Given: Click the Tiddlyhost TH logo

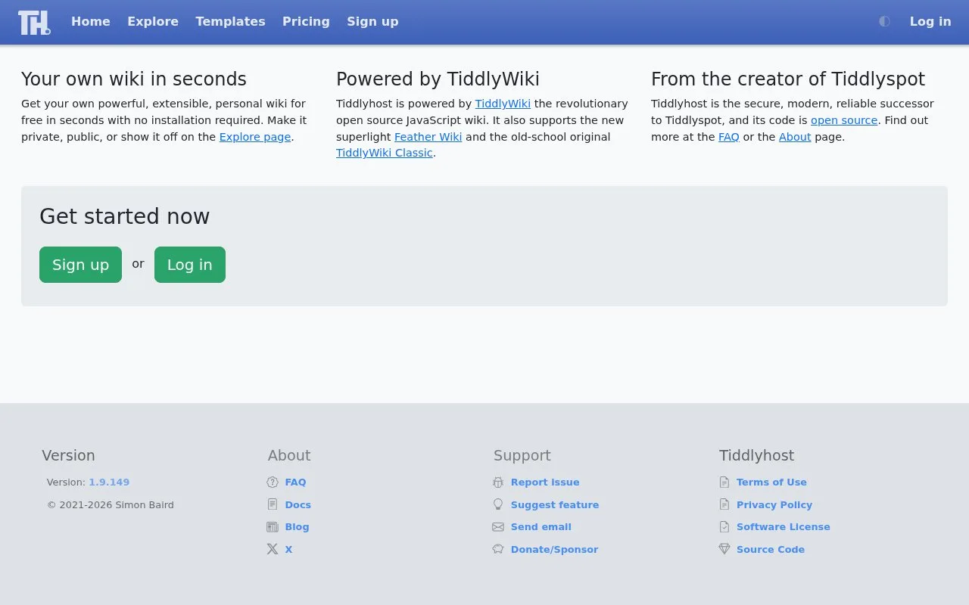Looking at the screenshot, I should coord(34,23).
